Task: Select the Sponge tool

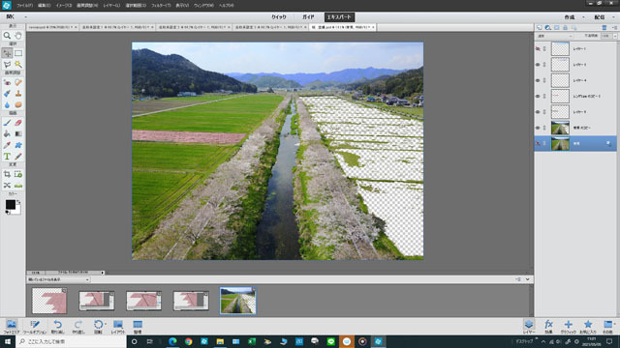Action: 18,104
